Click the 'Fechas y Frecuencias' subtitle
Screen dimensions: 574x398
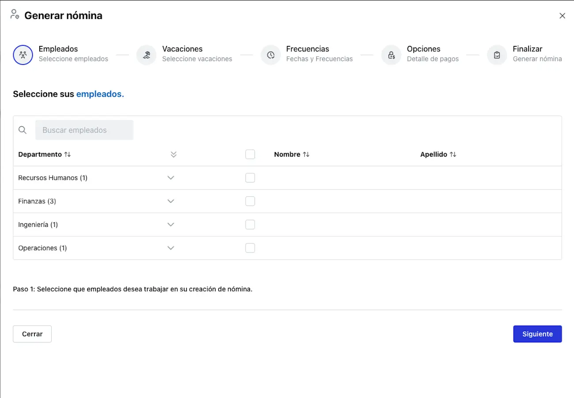[x=319, y=59]
